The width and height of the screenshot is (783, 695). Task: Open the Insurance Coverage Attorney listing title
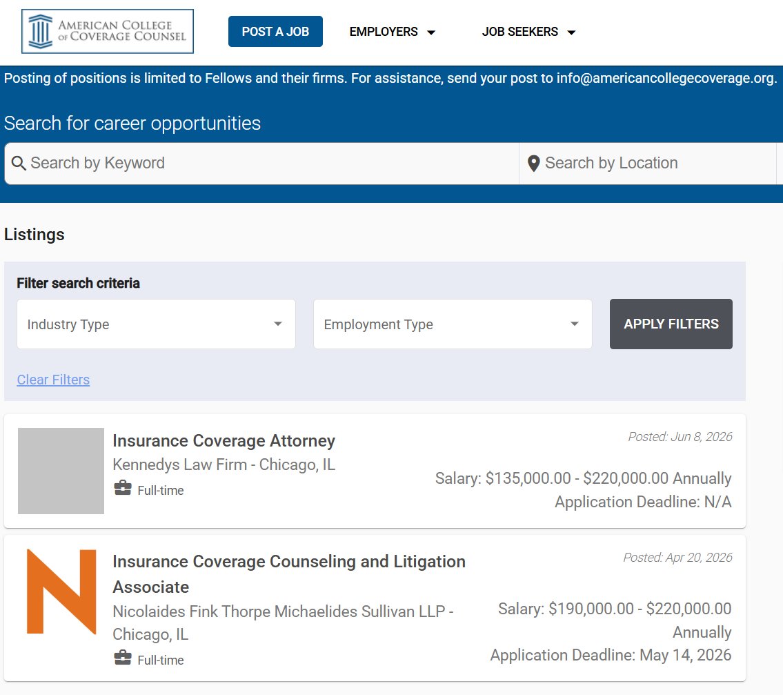(x=224, y=441)
